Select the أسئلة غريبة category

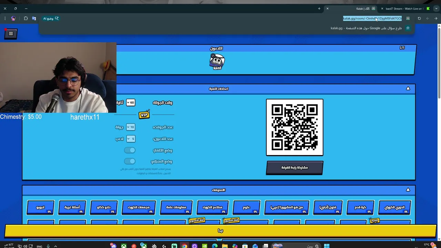click(x=72, y=207)
